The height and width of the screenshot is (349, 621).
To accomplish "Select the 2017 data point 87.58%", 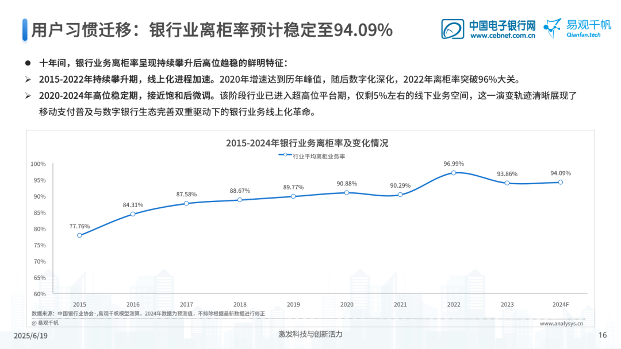I will tap(186, 203).
